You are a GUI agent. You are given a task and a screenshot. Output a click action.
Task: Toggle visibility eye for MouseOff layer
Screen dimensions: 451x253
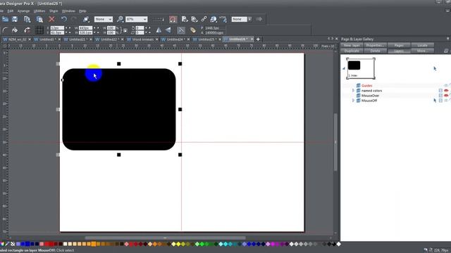[446, 100]
